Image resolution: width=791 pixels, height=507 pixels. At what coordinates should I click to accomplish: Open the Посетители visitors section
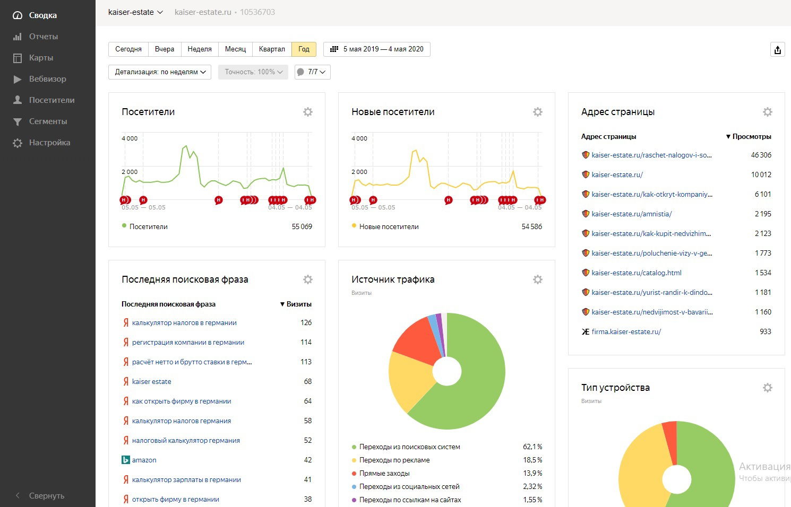51,100
